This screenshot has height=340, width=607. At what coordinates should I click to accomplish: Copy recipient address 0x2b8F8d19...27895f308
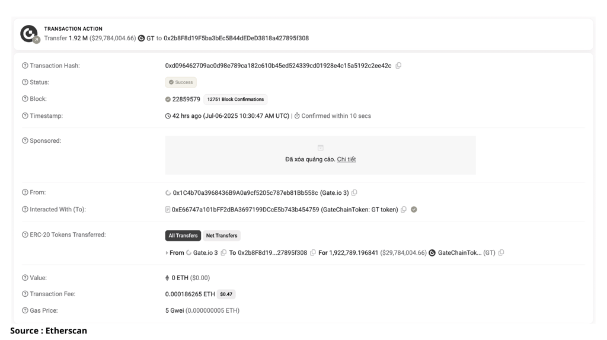coord(313,252)
